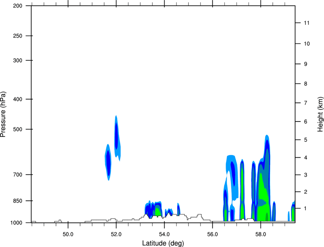Click the 4 km height label

click(306, 158)
